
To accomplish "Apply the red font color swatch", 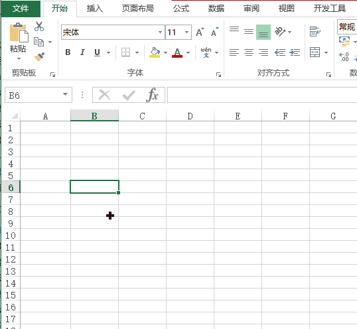I will (177, 52).
